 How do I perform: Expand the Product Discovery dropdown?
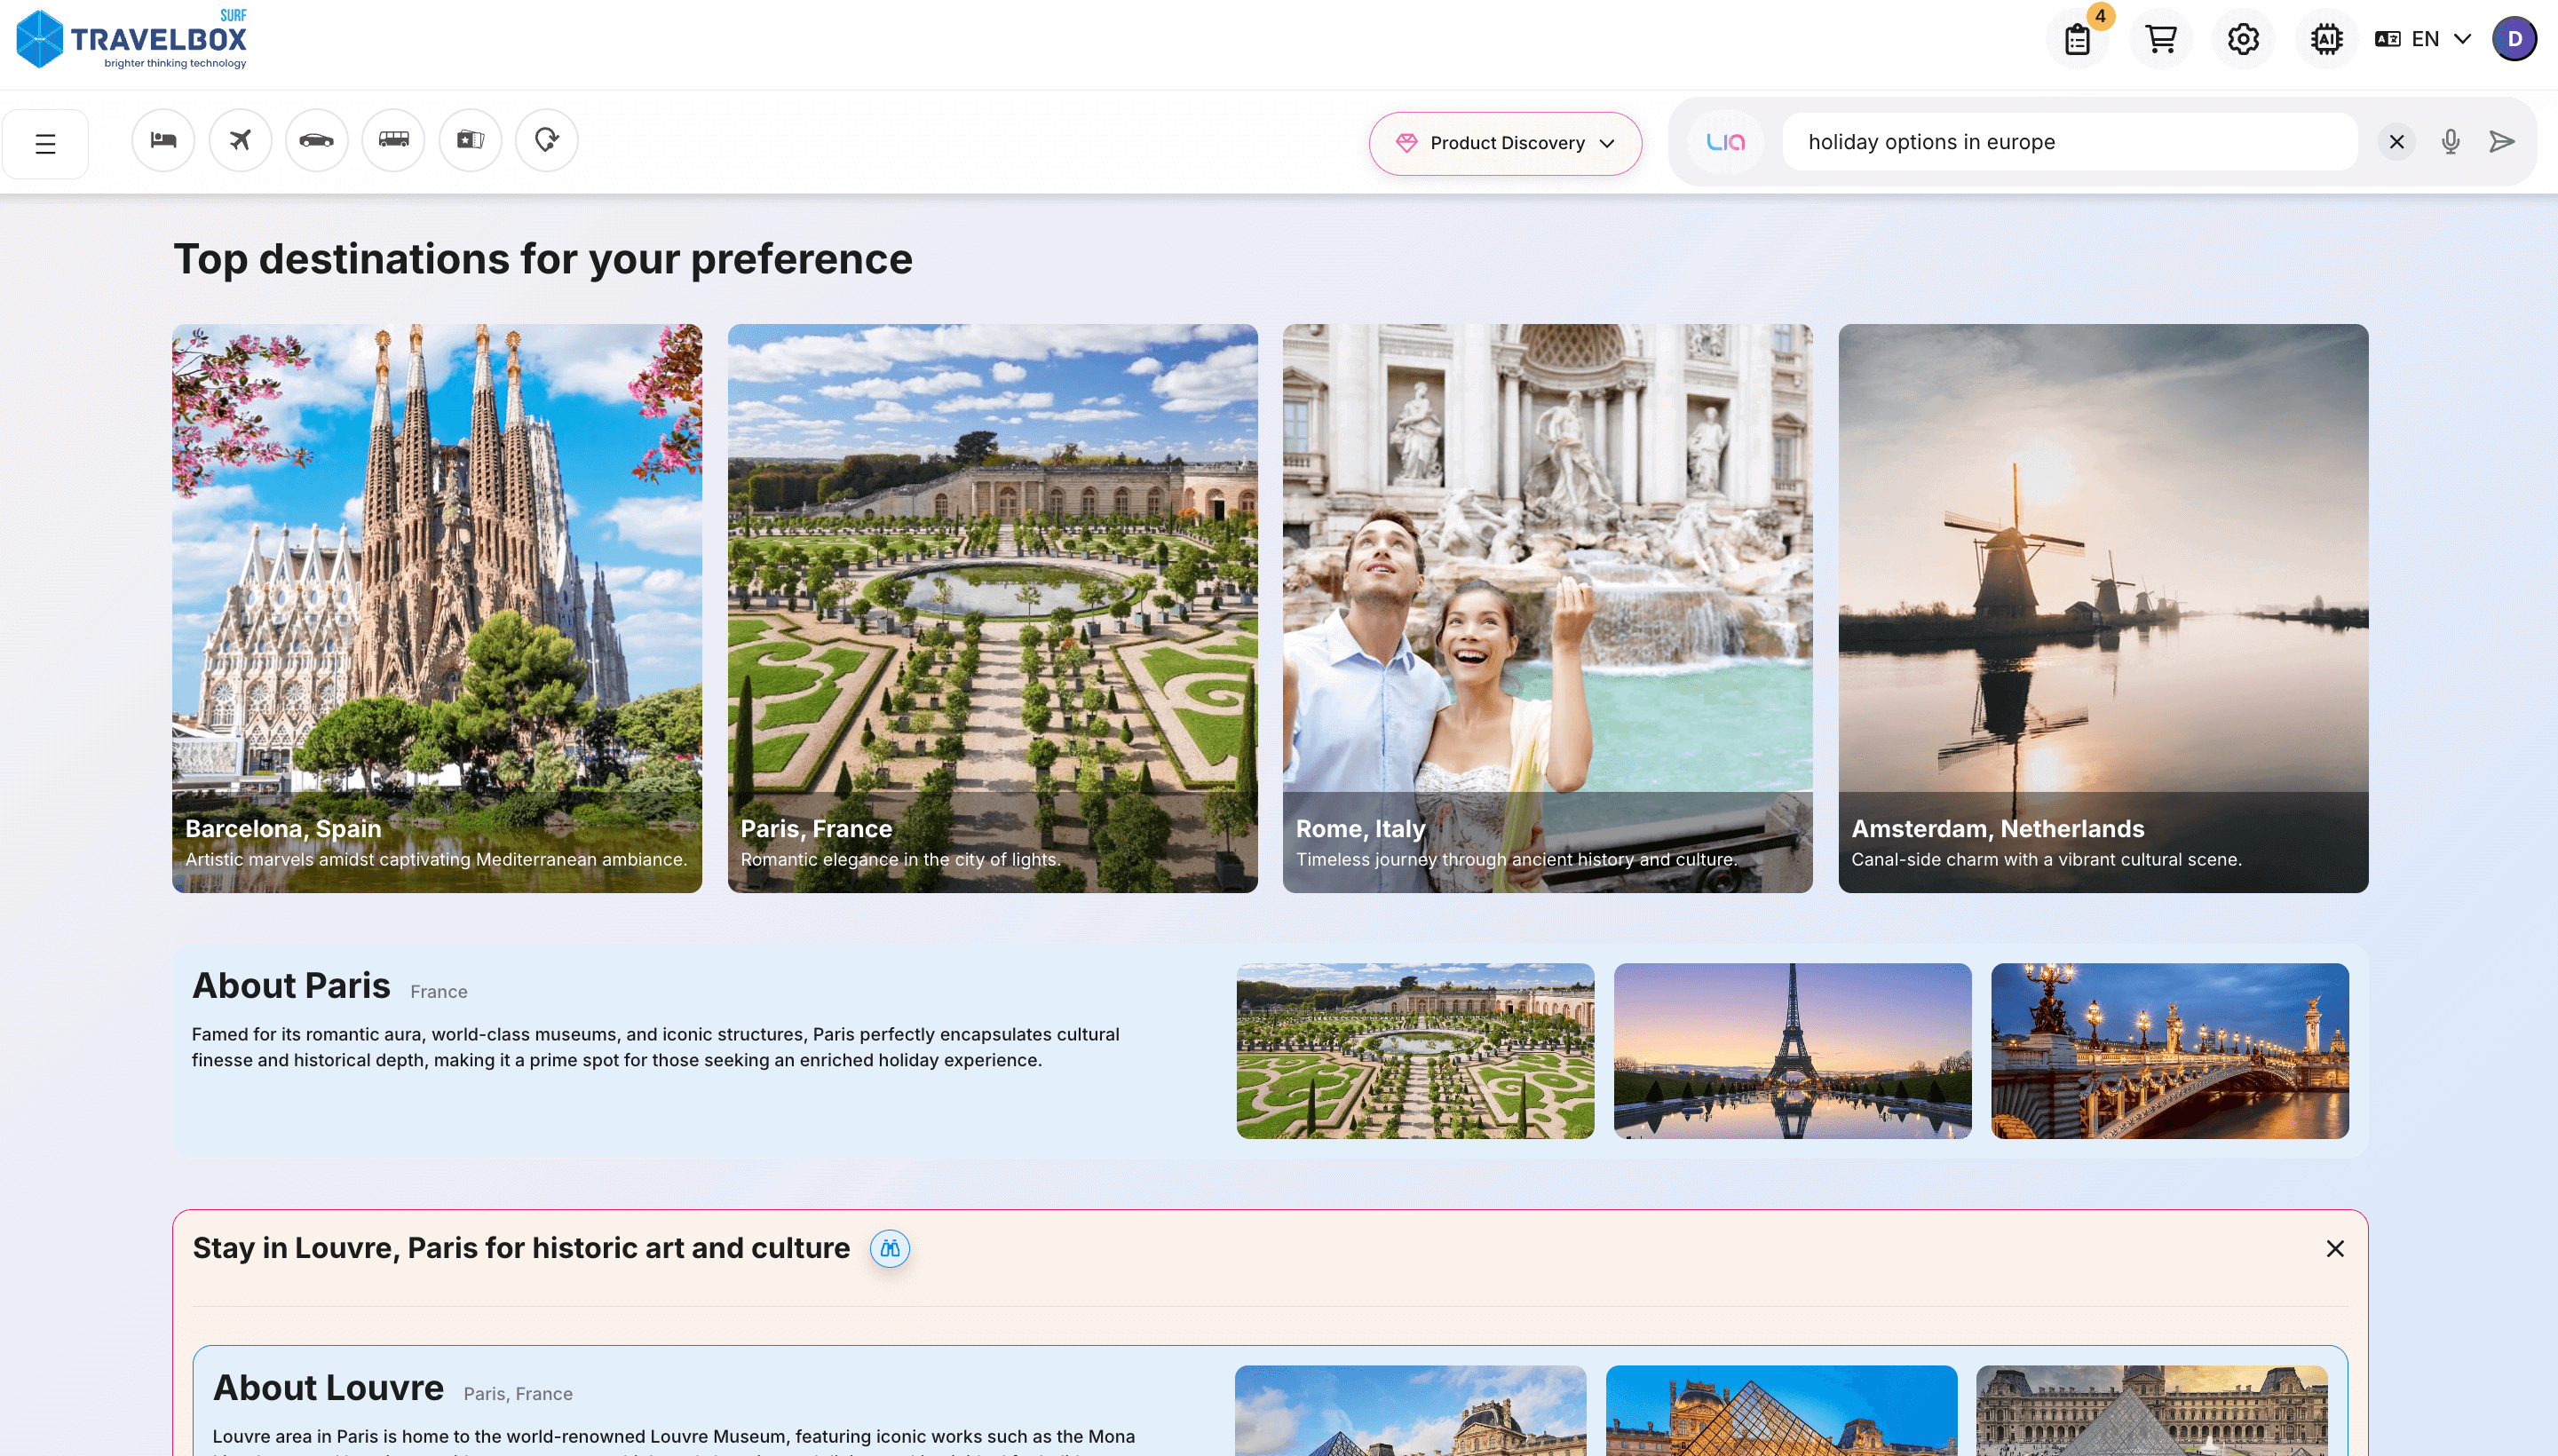[1506, 140]
